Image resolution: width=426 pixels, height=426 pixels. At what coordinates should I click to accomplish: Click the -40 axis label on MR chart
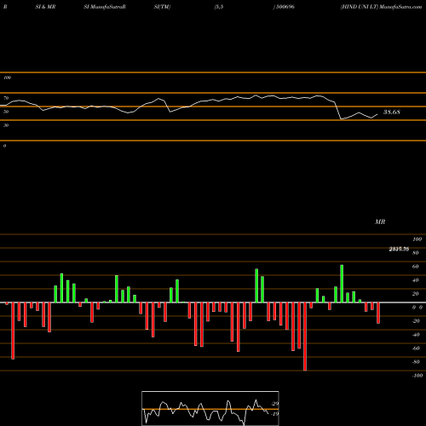[416, 335]
